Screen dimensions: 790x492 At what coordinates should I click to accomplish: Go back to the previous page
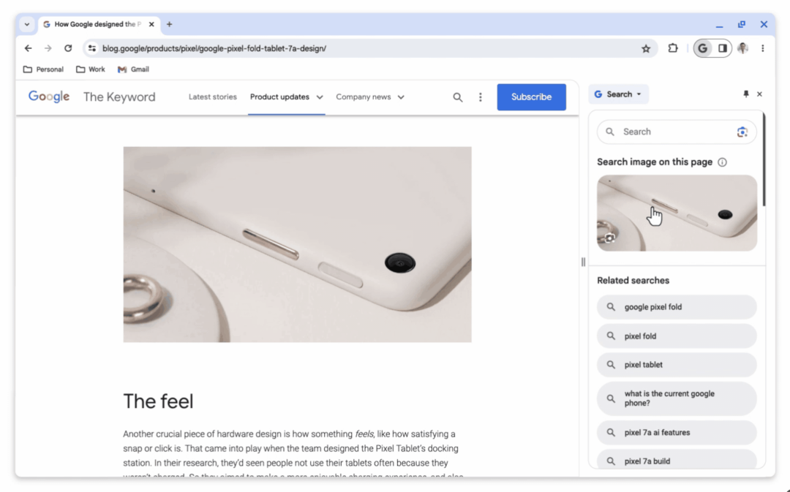pyautogui.click(x=29, y=48)
